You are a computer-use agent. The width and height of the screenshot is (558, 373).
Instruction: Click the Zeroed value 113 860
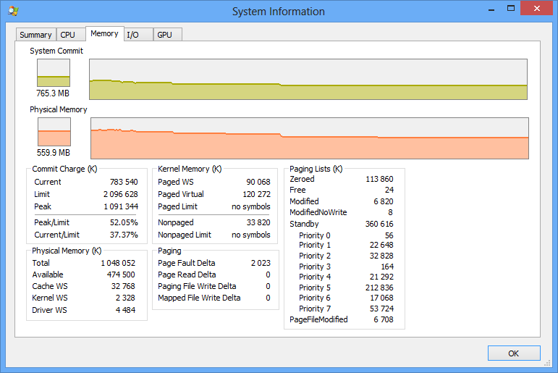coord(379,179)
